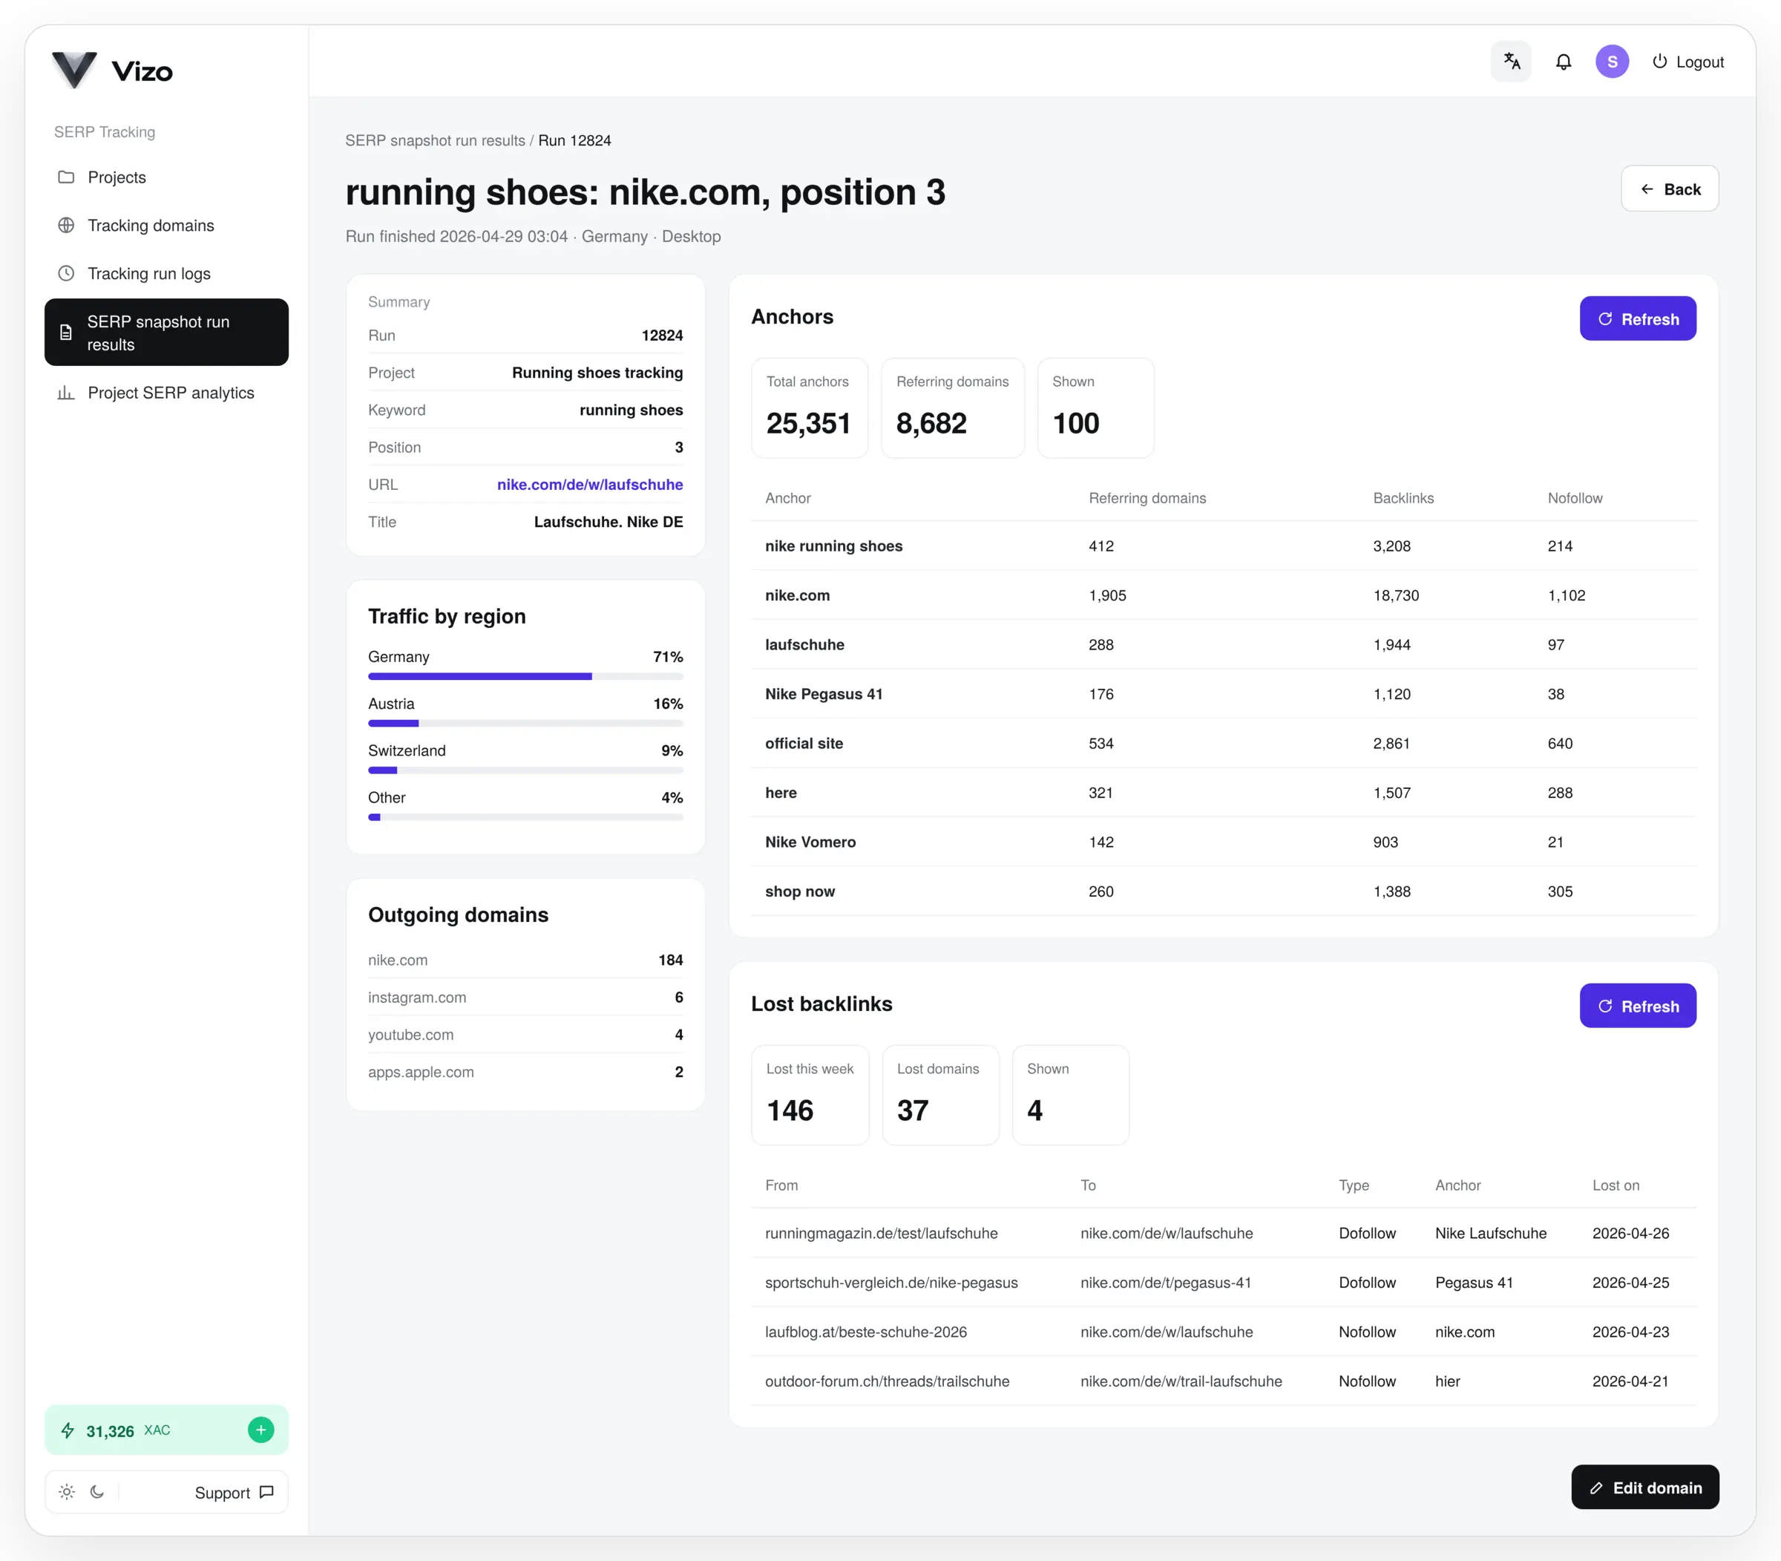
Task: Click the 'shop now' anchor
Action: tap(799, 891)
